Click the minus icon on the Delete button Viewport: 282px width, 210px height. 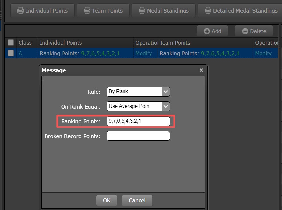tap(245, 31)
